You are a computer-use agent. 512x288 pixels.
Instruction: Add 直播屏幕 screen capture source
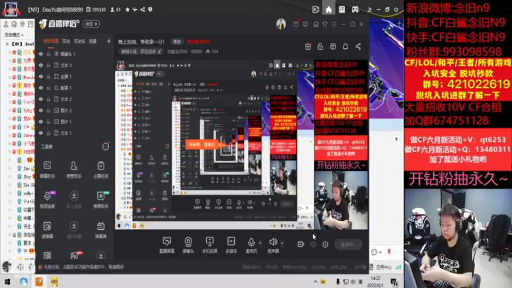(x=167, y=244)
